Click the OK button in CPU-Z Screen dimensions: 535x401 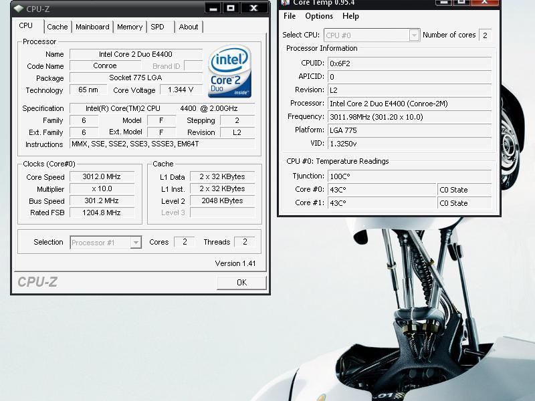(x=241, y=283)
